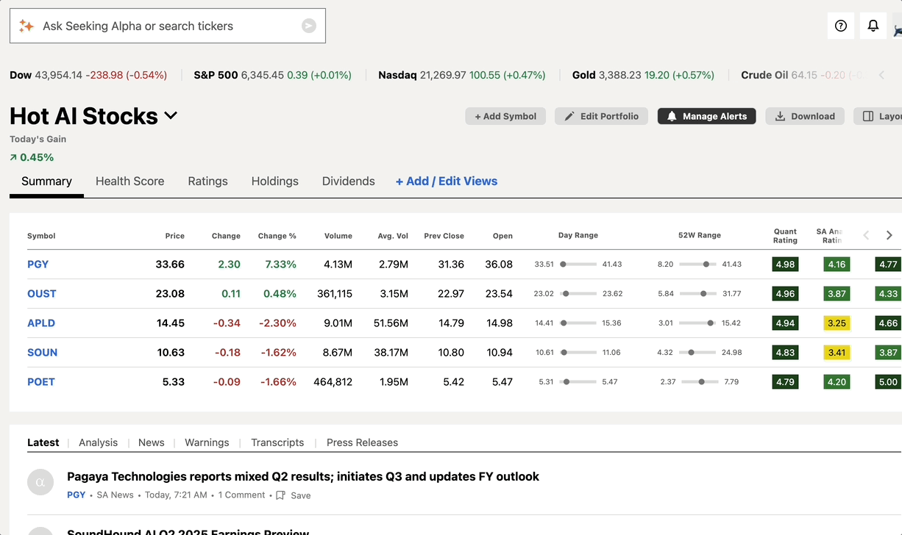Click the Nasdaq index ticker
The height and width of the screenshot is (535, 902).
point(462,75)
